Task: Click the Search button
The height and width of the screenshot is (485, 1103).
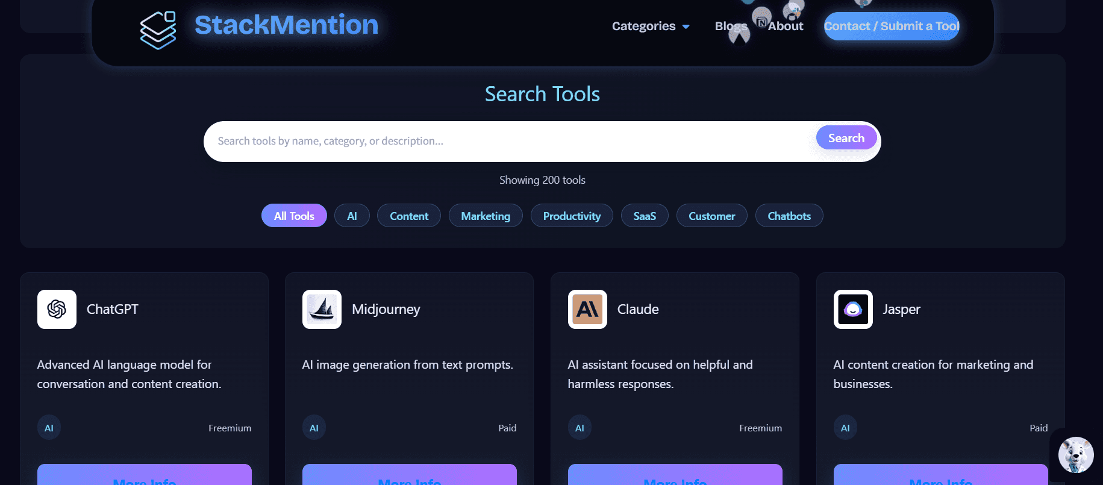Action: point(846,138)
